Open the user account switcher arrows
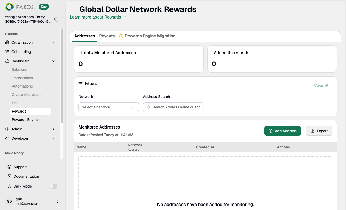 57,201
